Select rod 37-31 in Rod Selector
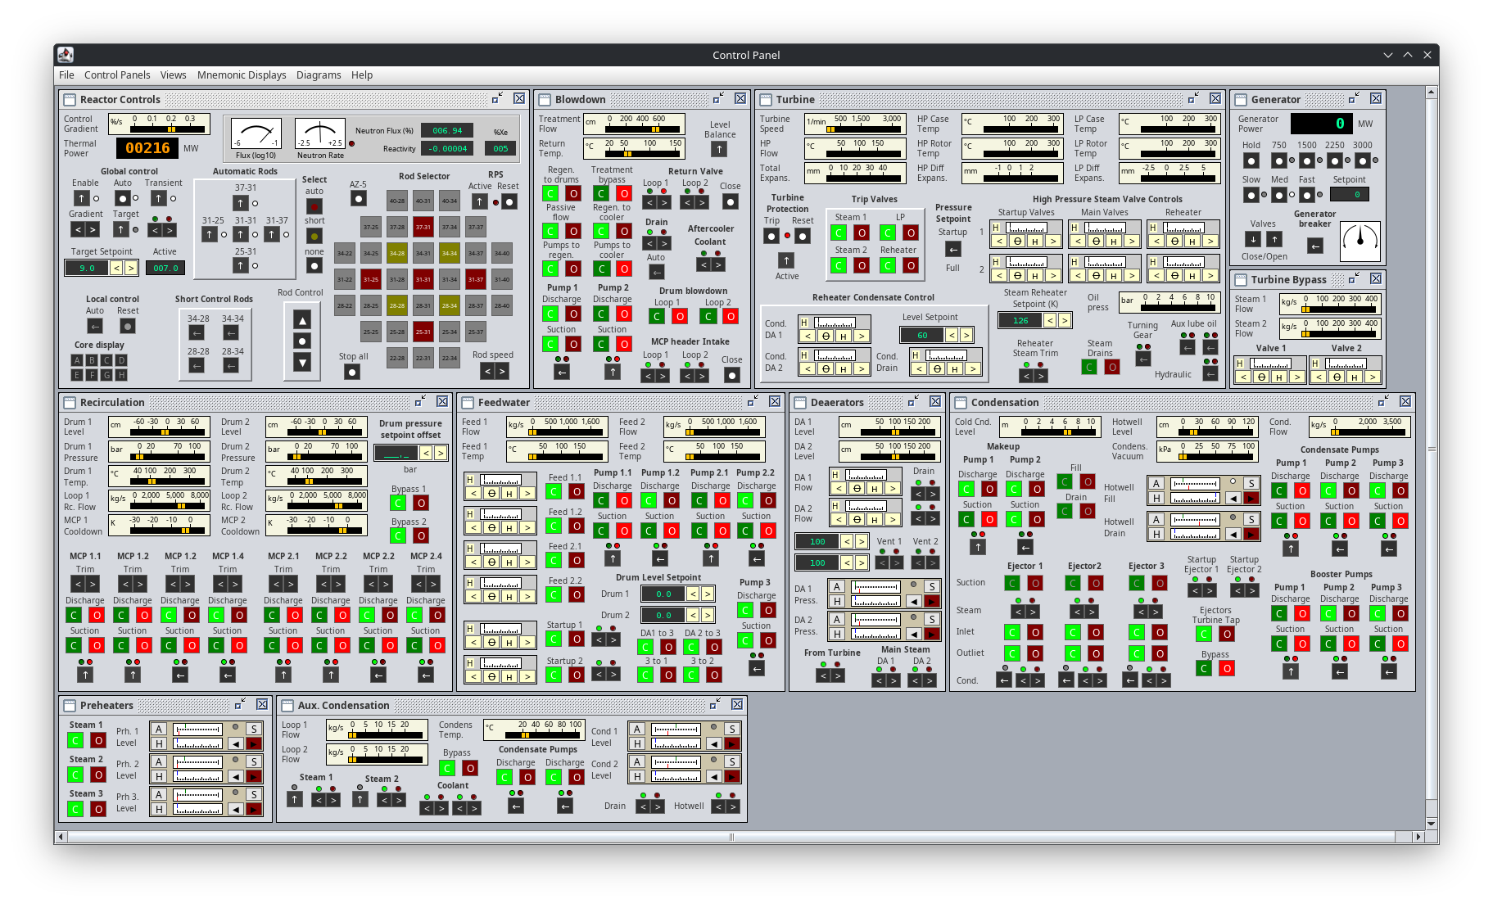 [x=423, y=227]
